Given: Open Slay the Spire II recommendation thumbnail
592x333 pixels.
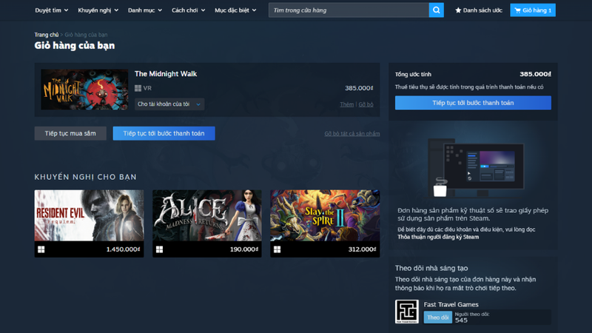Looking at the screenshot, I should (x=325, y=215).
